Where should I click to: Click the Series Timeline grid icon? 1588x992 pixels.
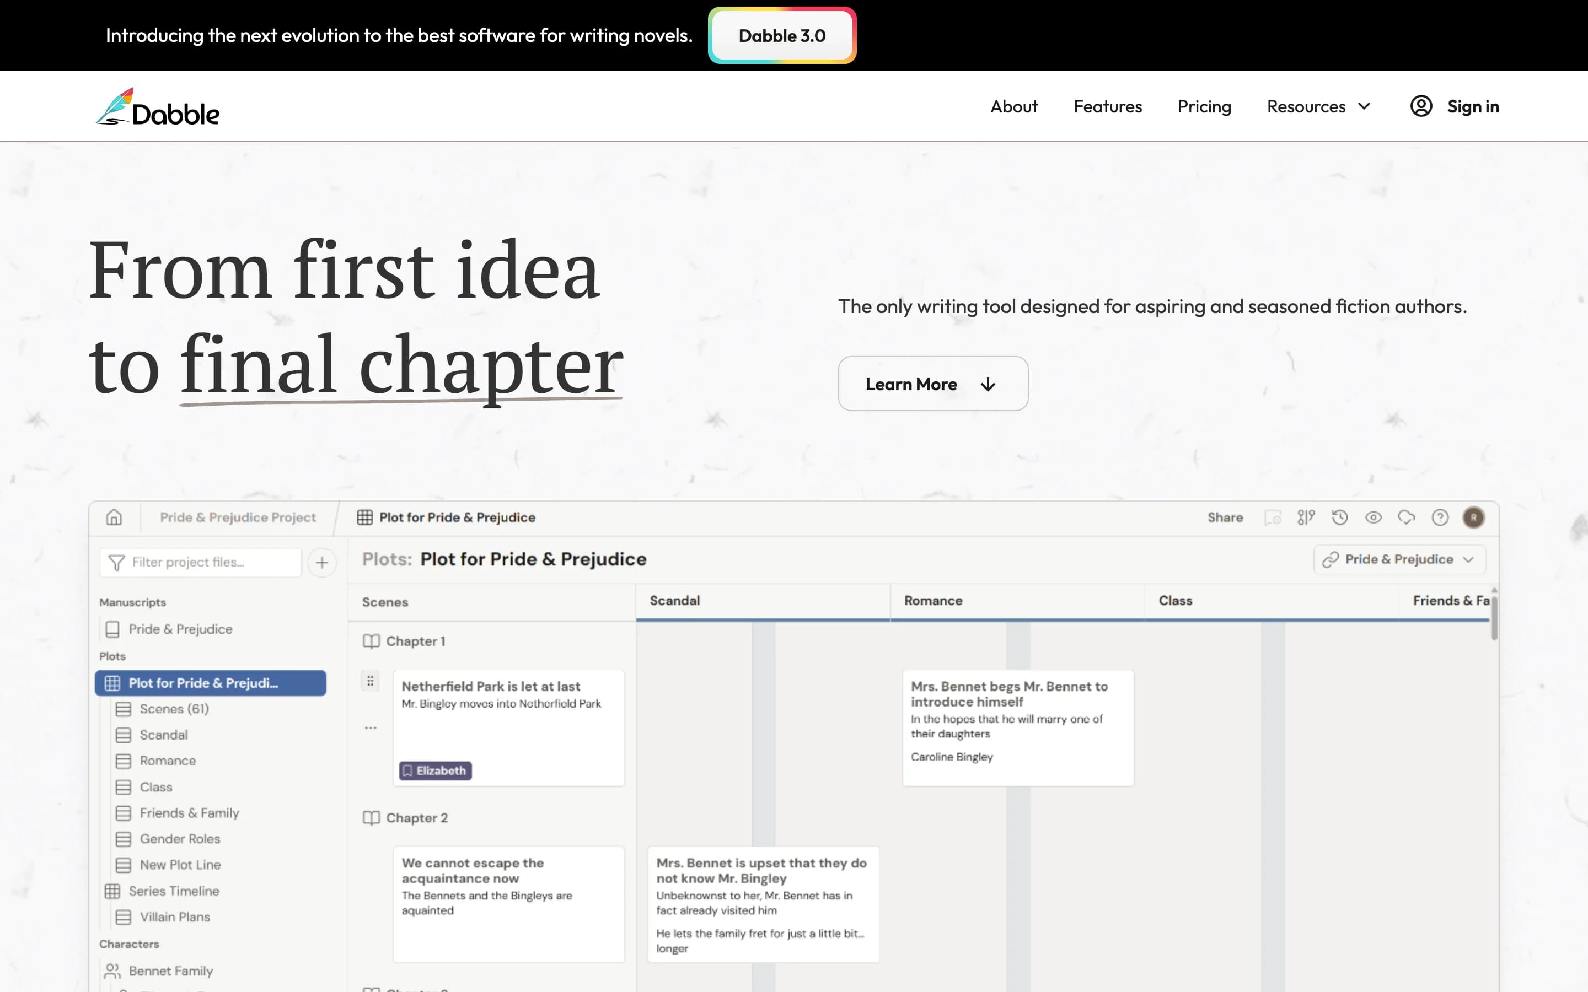(x=113, y=891)
